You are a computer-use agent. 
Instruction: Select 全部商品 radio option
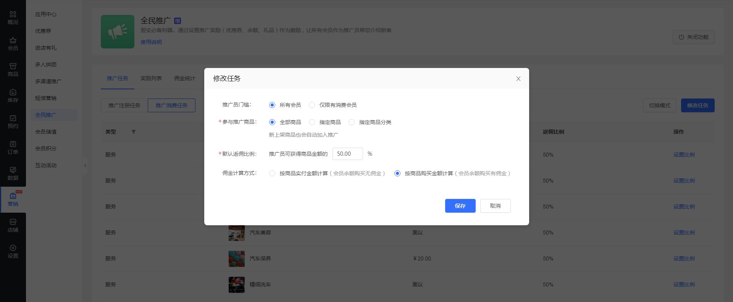[x=272, y=122]
